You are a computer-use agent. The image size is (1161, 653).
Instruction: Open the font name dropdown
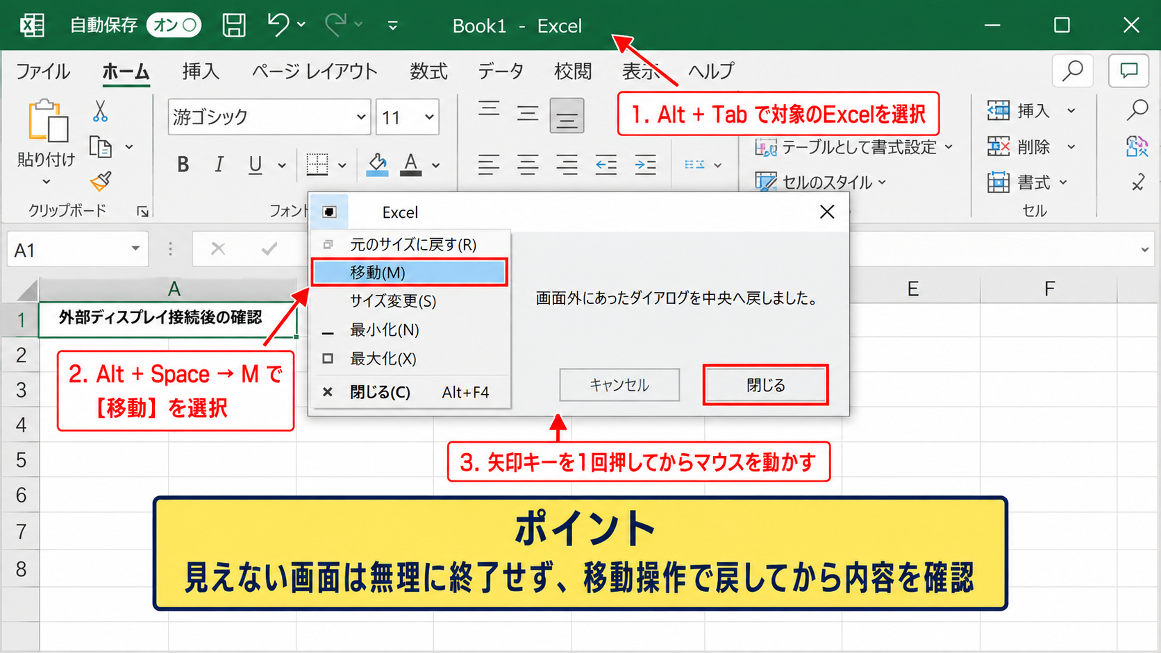click(x=361, y=117)
